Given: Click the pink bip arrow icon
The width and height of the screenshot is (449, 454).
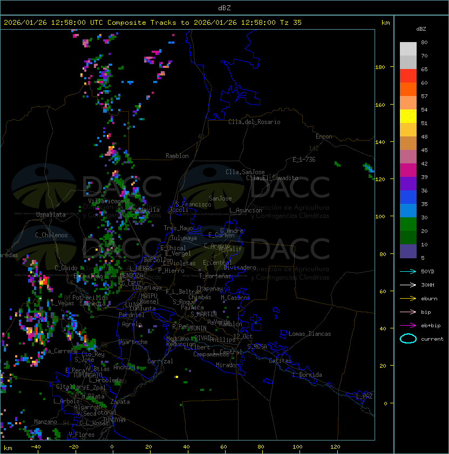Looking at the screenshot, I should click(408, 312).
